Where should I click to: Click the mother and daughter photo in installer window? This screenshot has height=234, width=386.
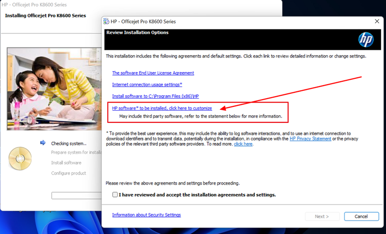click(x=54, y=89)
